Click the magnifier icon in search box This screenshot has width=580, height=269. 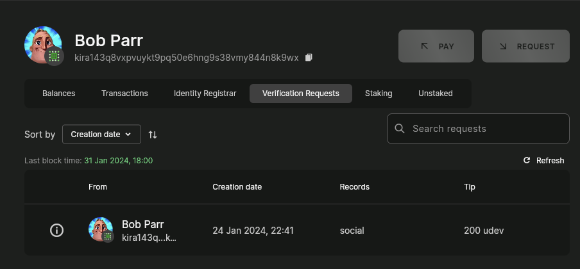[x=400, y=129]
